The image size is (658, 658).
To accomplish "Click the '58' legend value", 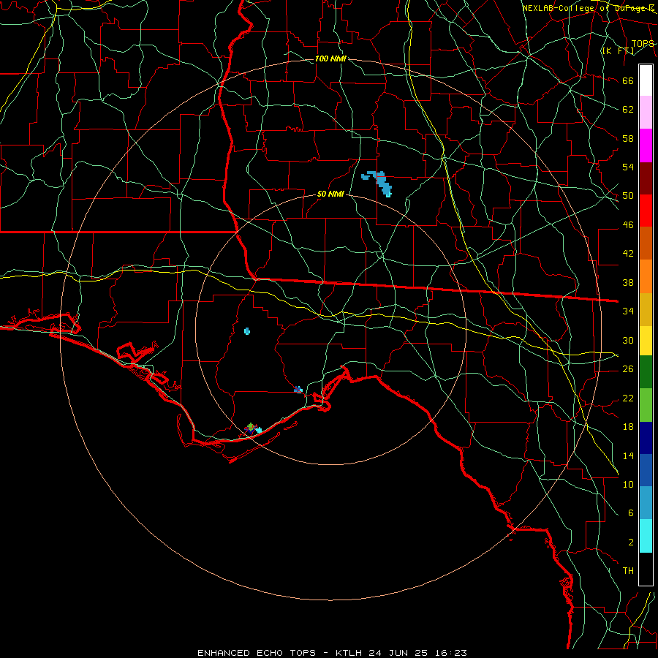I will 628,138.
